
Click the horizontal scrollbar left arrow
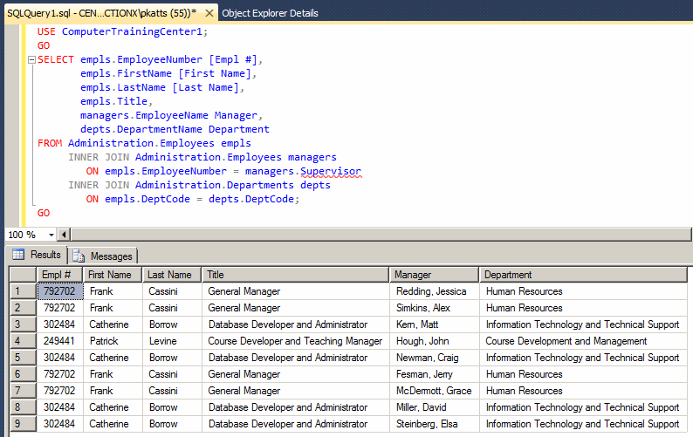65,235
